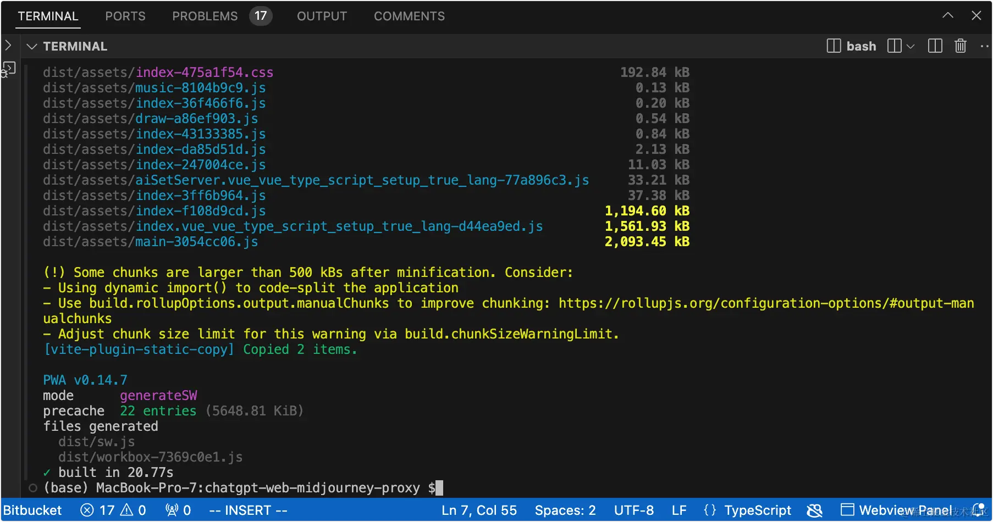Click the build.chunkSizeWarningLimit warning line
The image size is (993, 522).
coord(331,334)
